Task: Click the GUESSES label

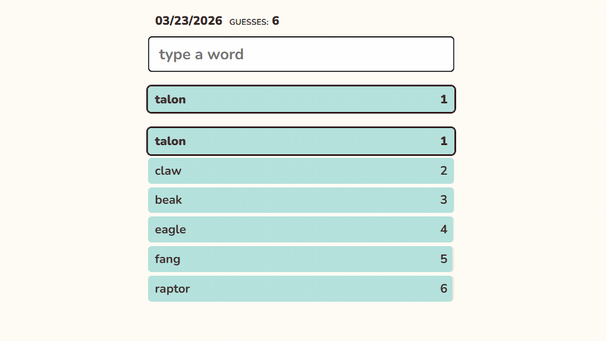Action: 248,22
